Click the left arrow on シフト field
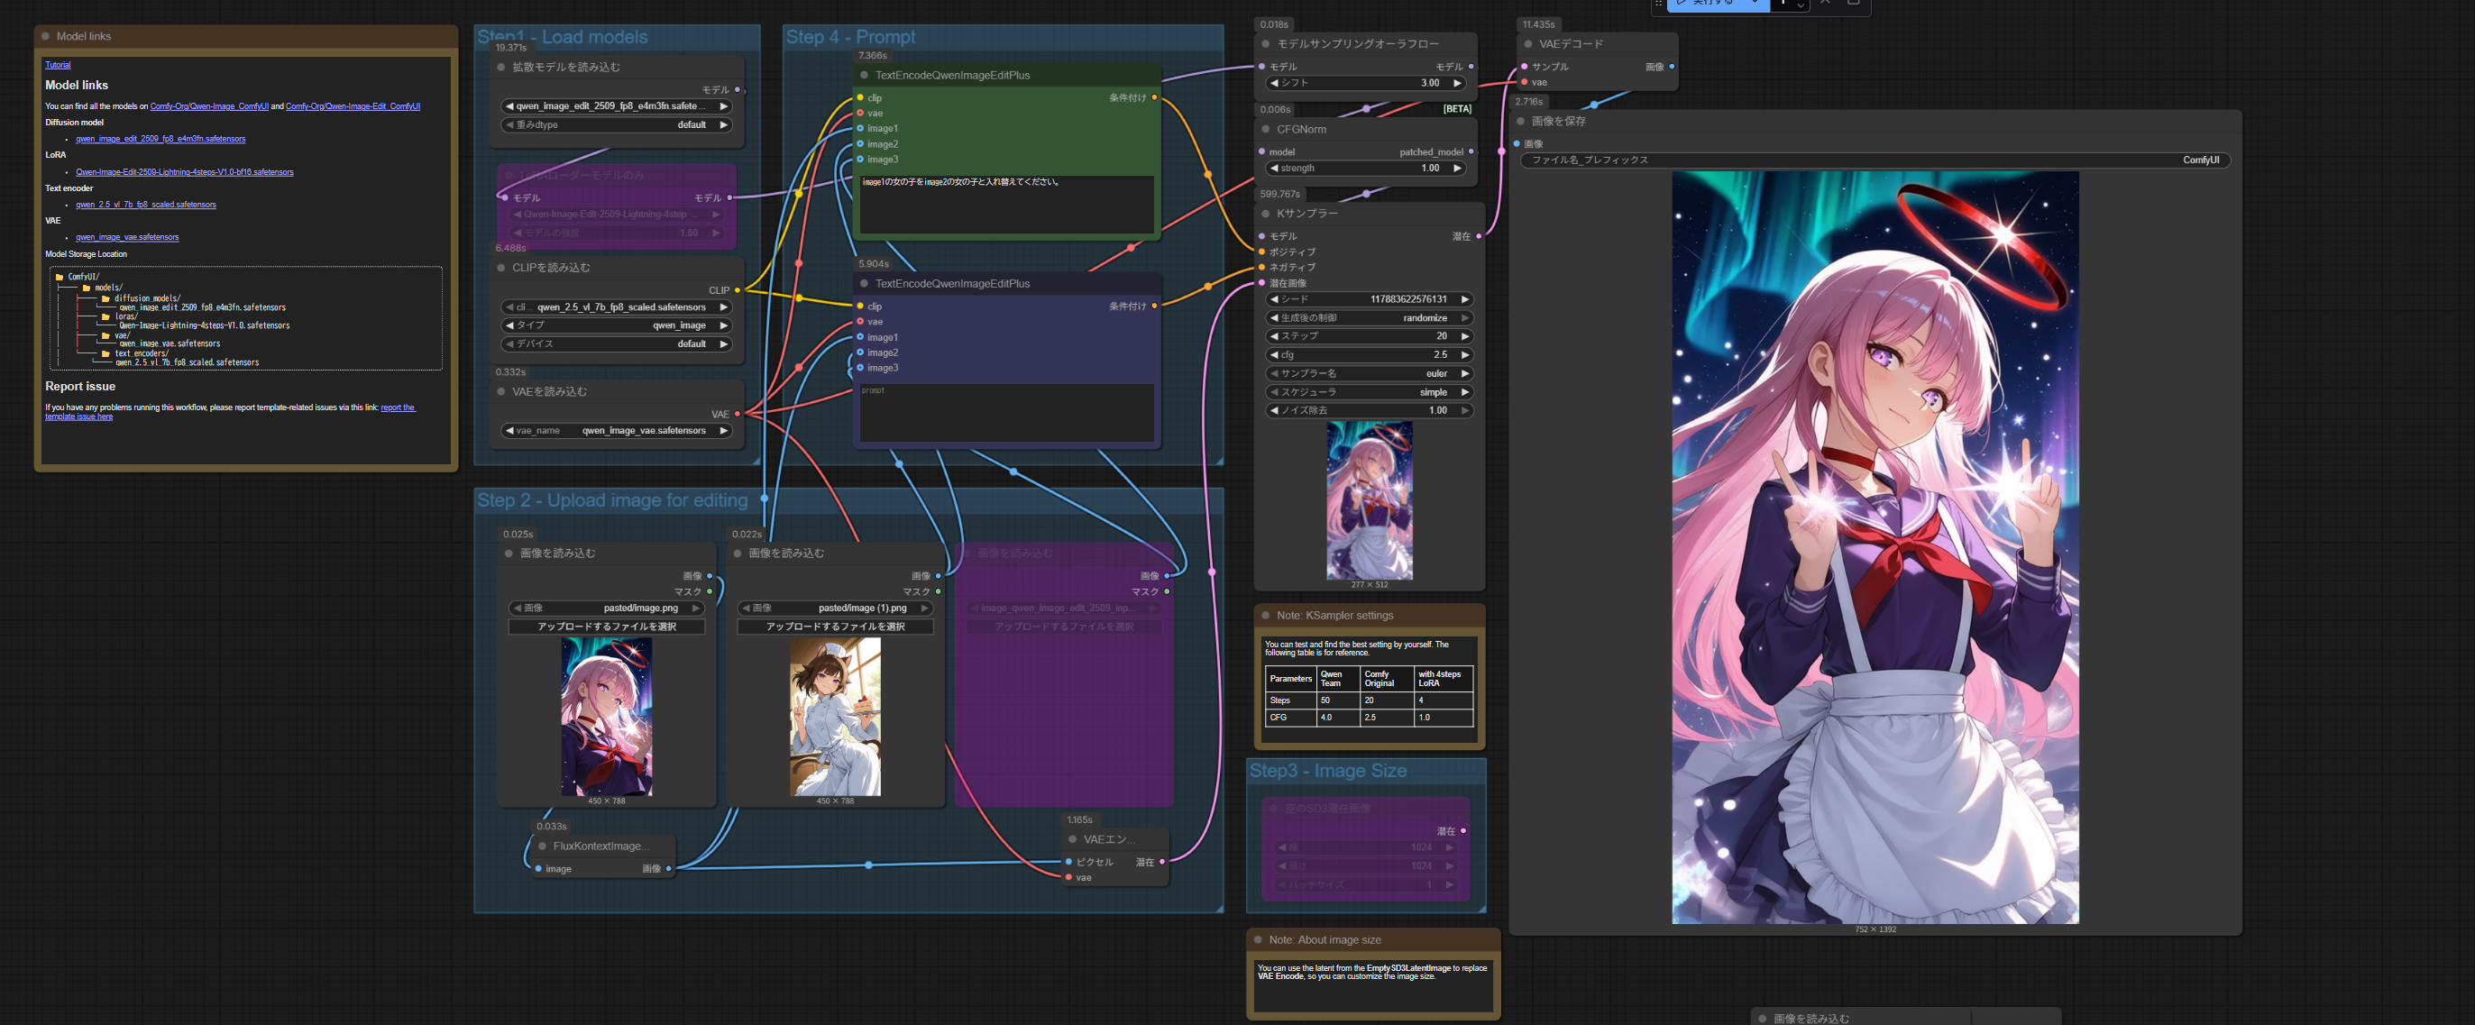 click(1274, 84)
